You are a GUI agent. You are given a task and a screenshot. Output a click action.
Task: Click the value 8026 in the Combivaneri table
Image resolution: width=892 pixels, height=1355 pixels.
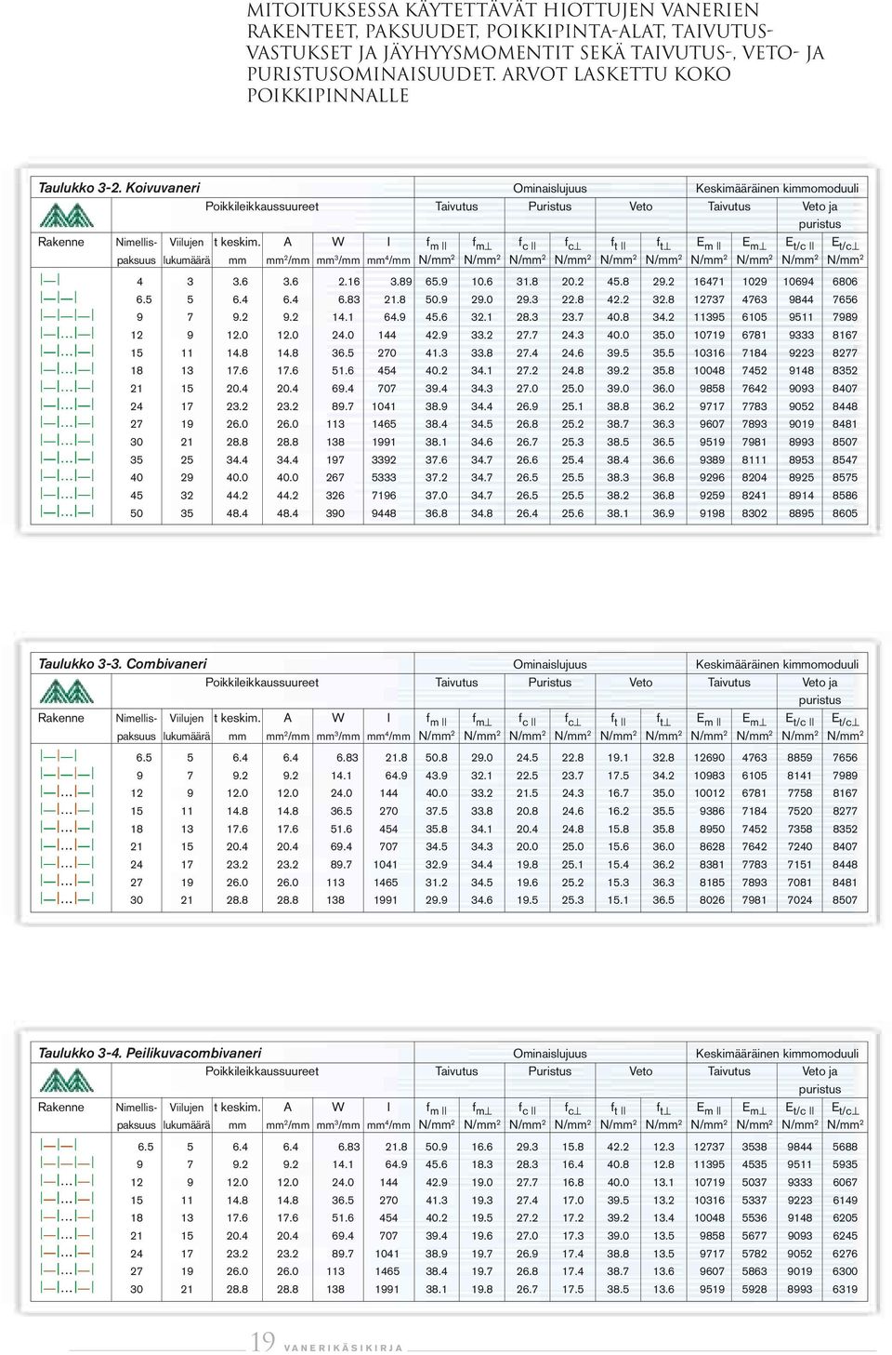[708, 899]
